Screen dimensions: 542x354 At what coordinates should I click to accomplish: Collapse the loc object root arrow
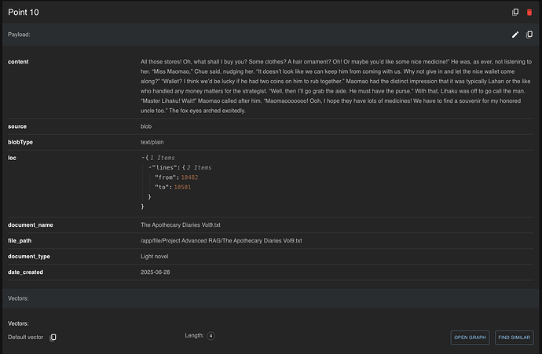[x=143, y=158]
